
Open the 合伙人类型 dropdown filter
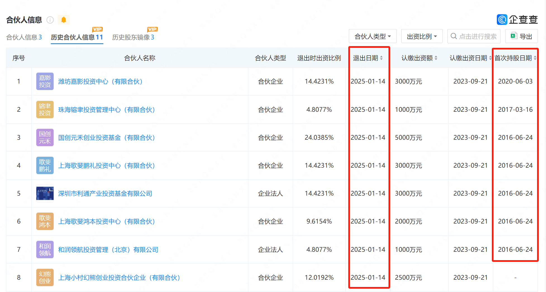tap(373, 36)
